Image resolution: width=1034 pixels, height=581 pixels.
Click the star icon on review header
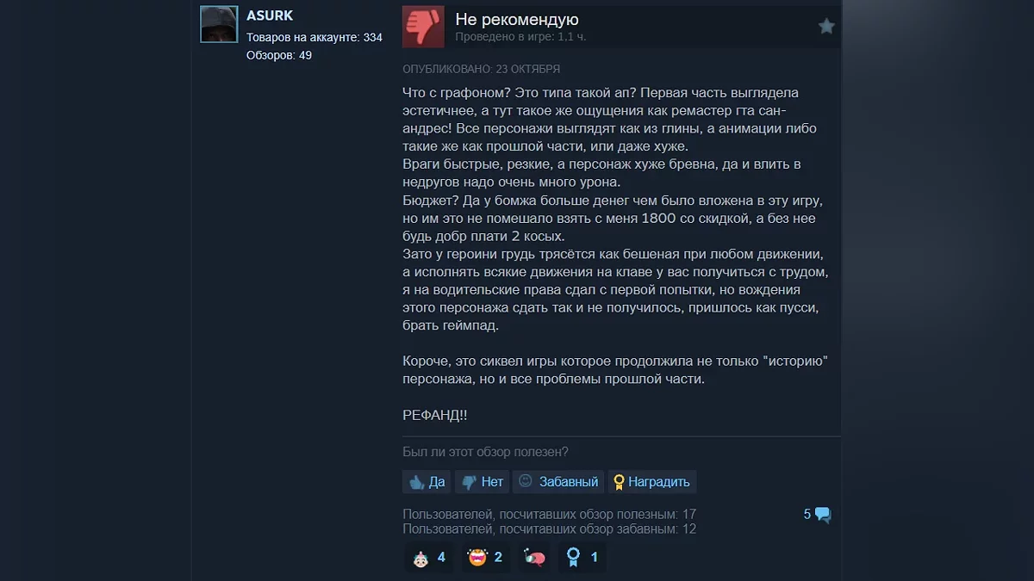(826, 27)
